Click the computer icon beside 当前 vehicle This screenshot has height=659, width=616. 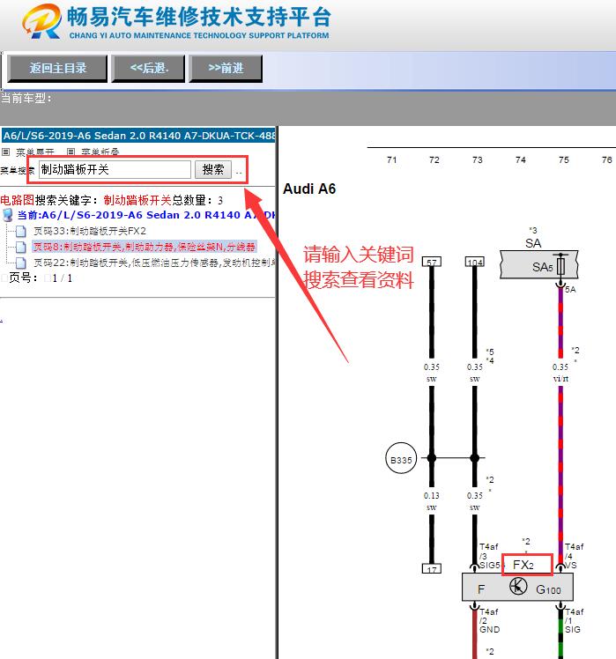pyautogui.click(x=8, y=215)
